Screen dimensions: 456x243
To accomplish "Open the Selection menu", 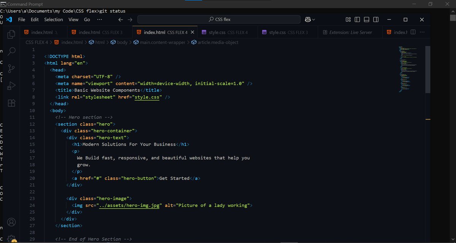I will [54, 19].
